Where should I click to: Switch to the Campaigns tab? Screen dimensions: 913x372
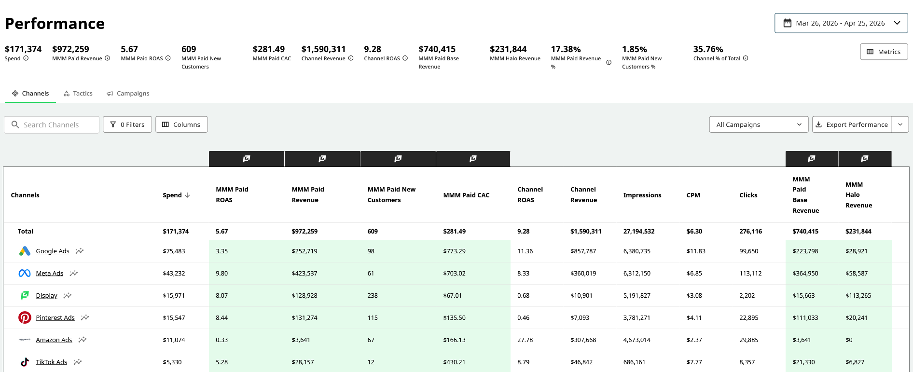(128, 94)
